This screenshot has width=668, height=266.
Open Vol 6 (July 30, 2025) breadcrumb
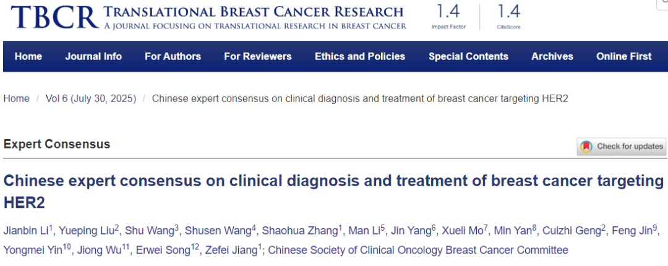click(x=91, y=98)
